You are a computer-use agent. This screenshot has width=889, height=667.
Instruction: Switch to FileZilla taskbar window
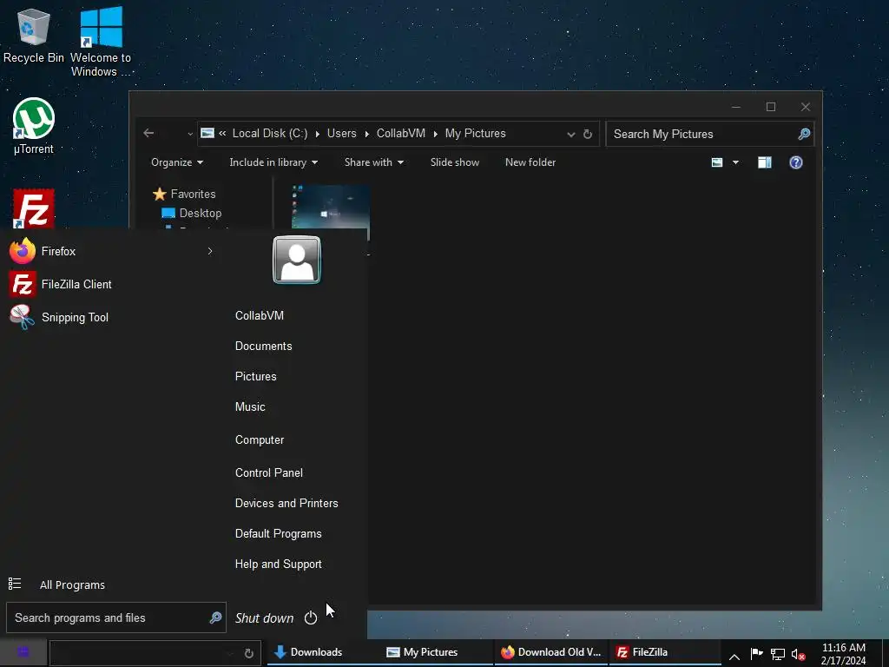point(664,652)
